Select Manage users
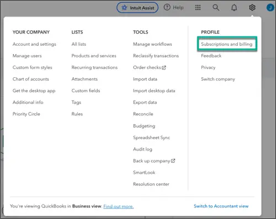276x219 pixels. click(x=27, y=56)
